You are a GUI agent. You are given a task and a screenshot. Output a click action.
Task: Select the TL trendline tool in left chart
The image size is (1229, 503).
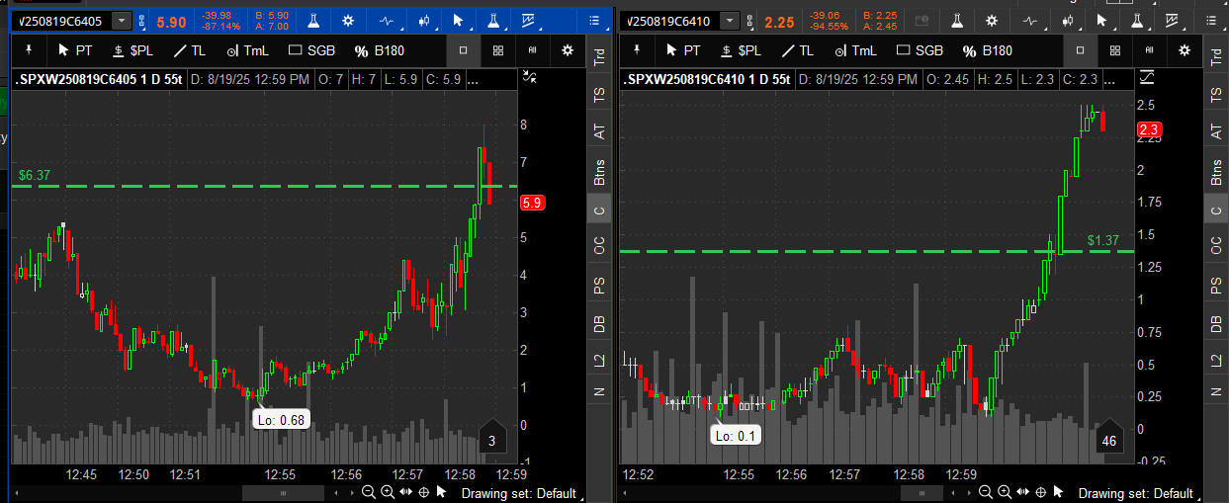coord(190,50)
